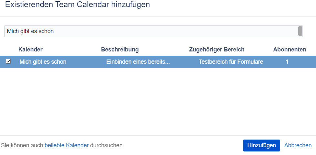Click the 'Beschreibung' column header

[x=120, y=50]
